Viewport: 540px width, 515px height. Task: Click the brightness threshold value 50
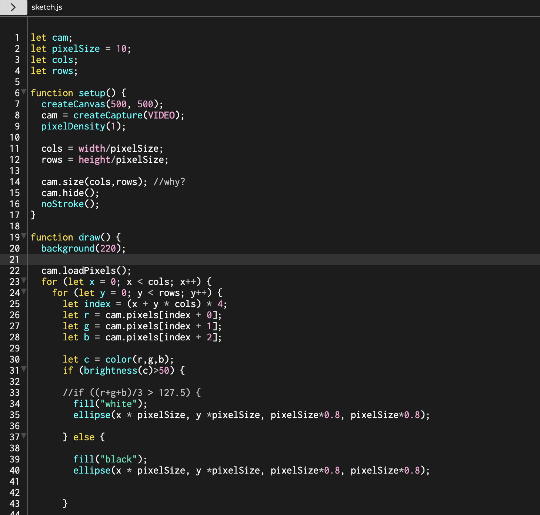pos(164,371)
